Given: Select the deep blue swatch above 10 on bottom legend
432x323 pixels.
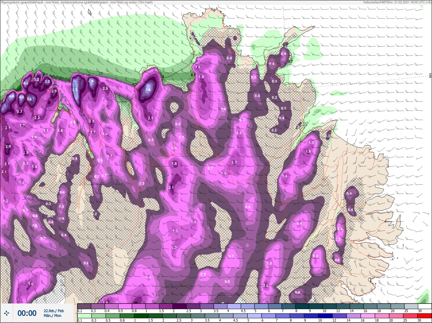Looking at the screenshot, I should [325, 316].
